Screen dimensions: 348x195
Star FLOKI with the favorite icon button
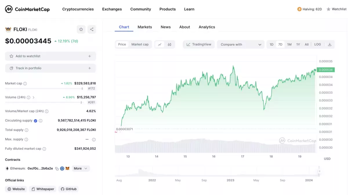(81, 29)
